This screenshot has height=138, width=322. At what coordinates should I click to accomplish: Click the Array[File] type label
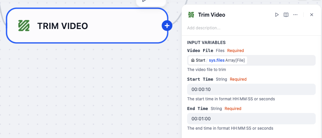click(235, 60)
